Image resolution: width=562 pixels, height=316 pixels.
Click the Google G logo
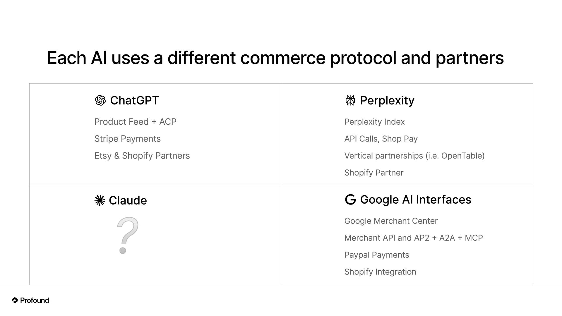point(350,200)
